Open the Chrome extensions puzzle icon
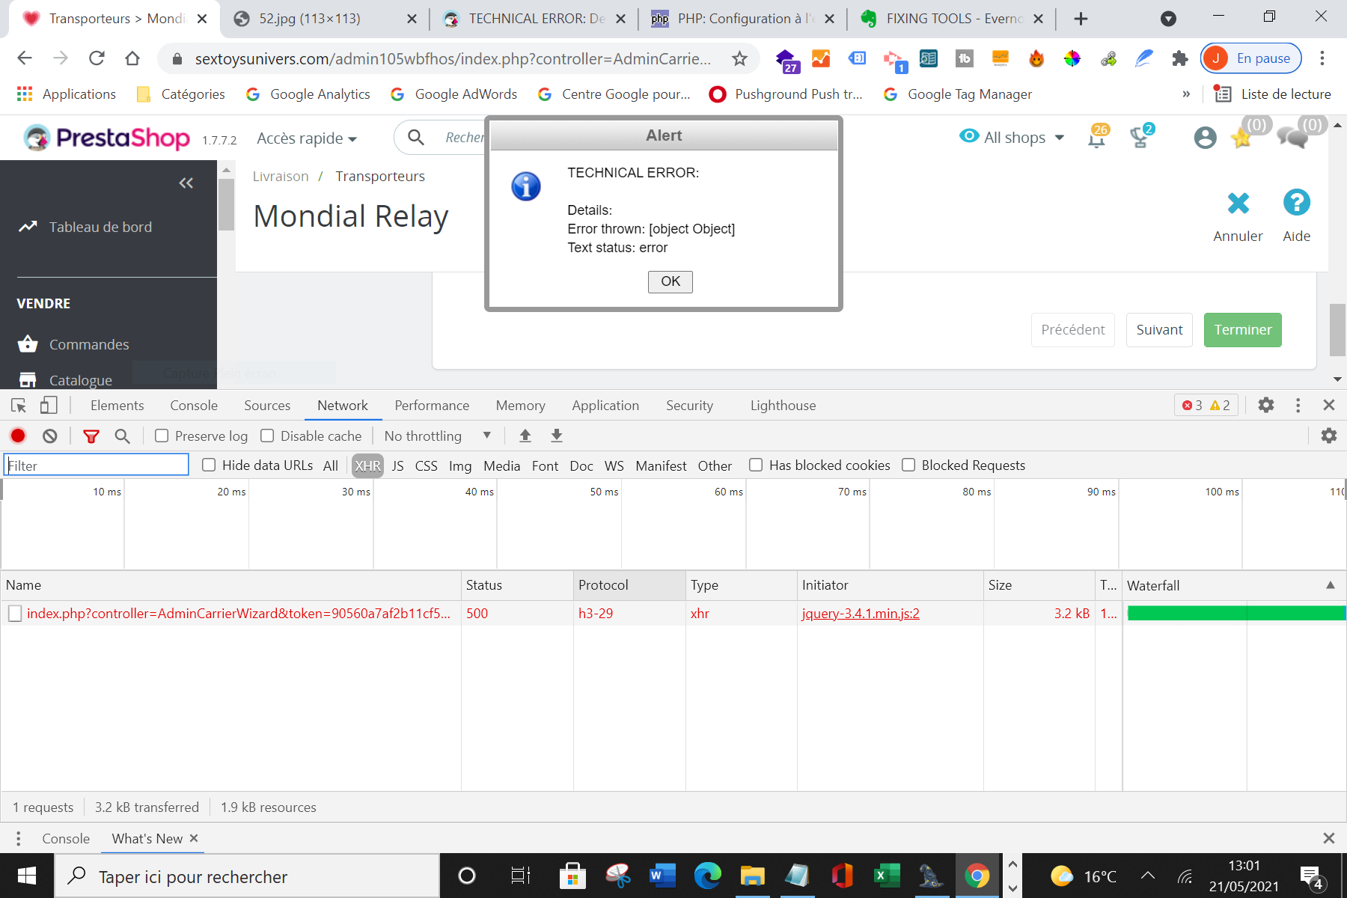This screenshot has height=898, width=1347. point(1180,58)
